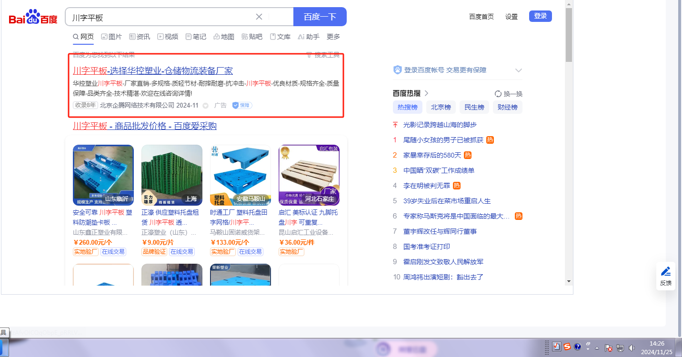The width and height of the screenshot is (682, 357).
Task: Open hot search 周鸿祎出演短剧：豁出去了
Action: [443, 277]
